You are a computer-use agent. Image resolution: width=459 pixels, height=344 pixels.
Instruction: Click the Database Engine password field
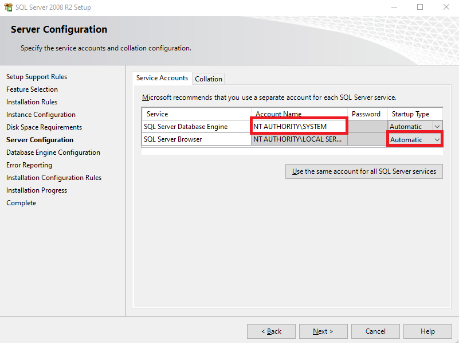click(x=367, y=127)
